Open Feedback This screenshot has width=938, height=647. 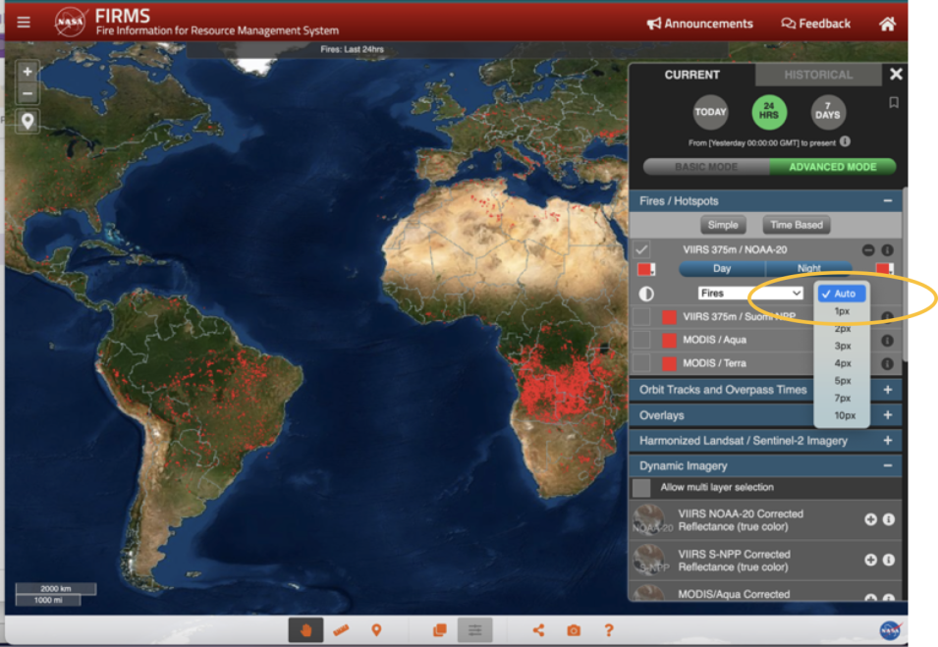(x=816, y=24)
